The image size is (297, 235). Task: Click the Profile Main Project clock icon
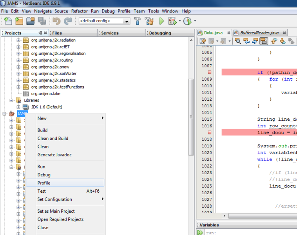[x=187, y=21]
